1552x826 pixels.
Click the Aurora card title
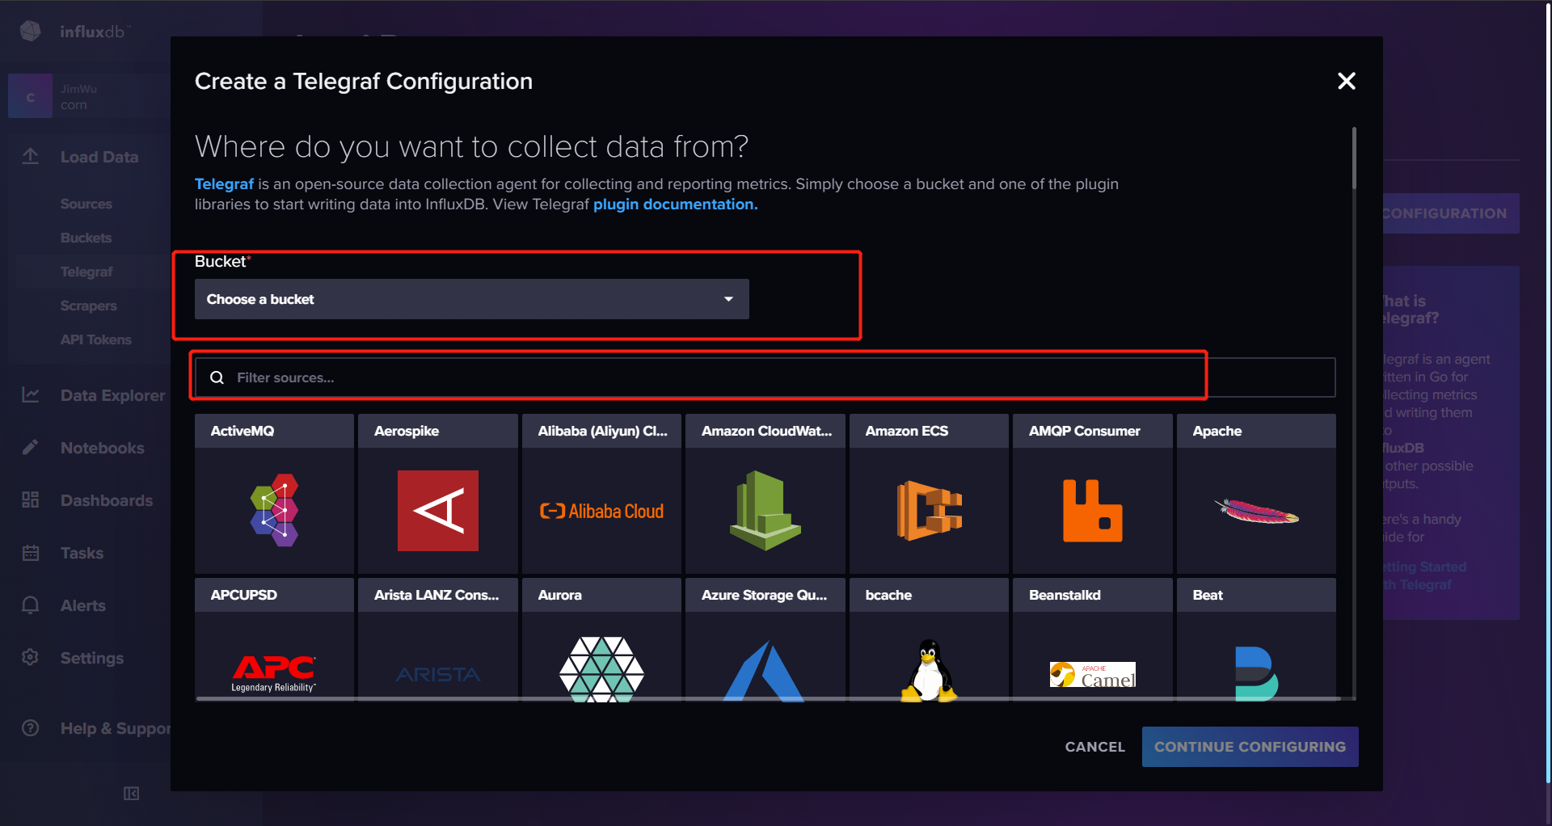pyautogui.click(x=560, y=595)
